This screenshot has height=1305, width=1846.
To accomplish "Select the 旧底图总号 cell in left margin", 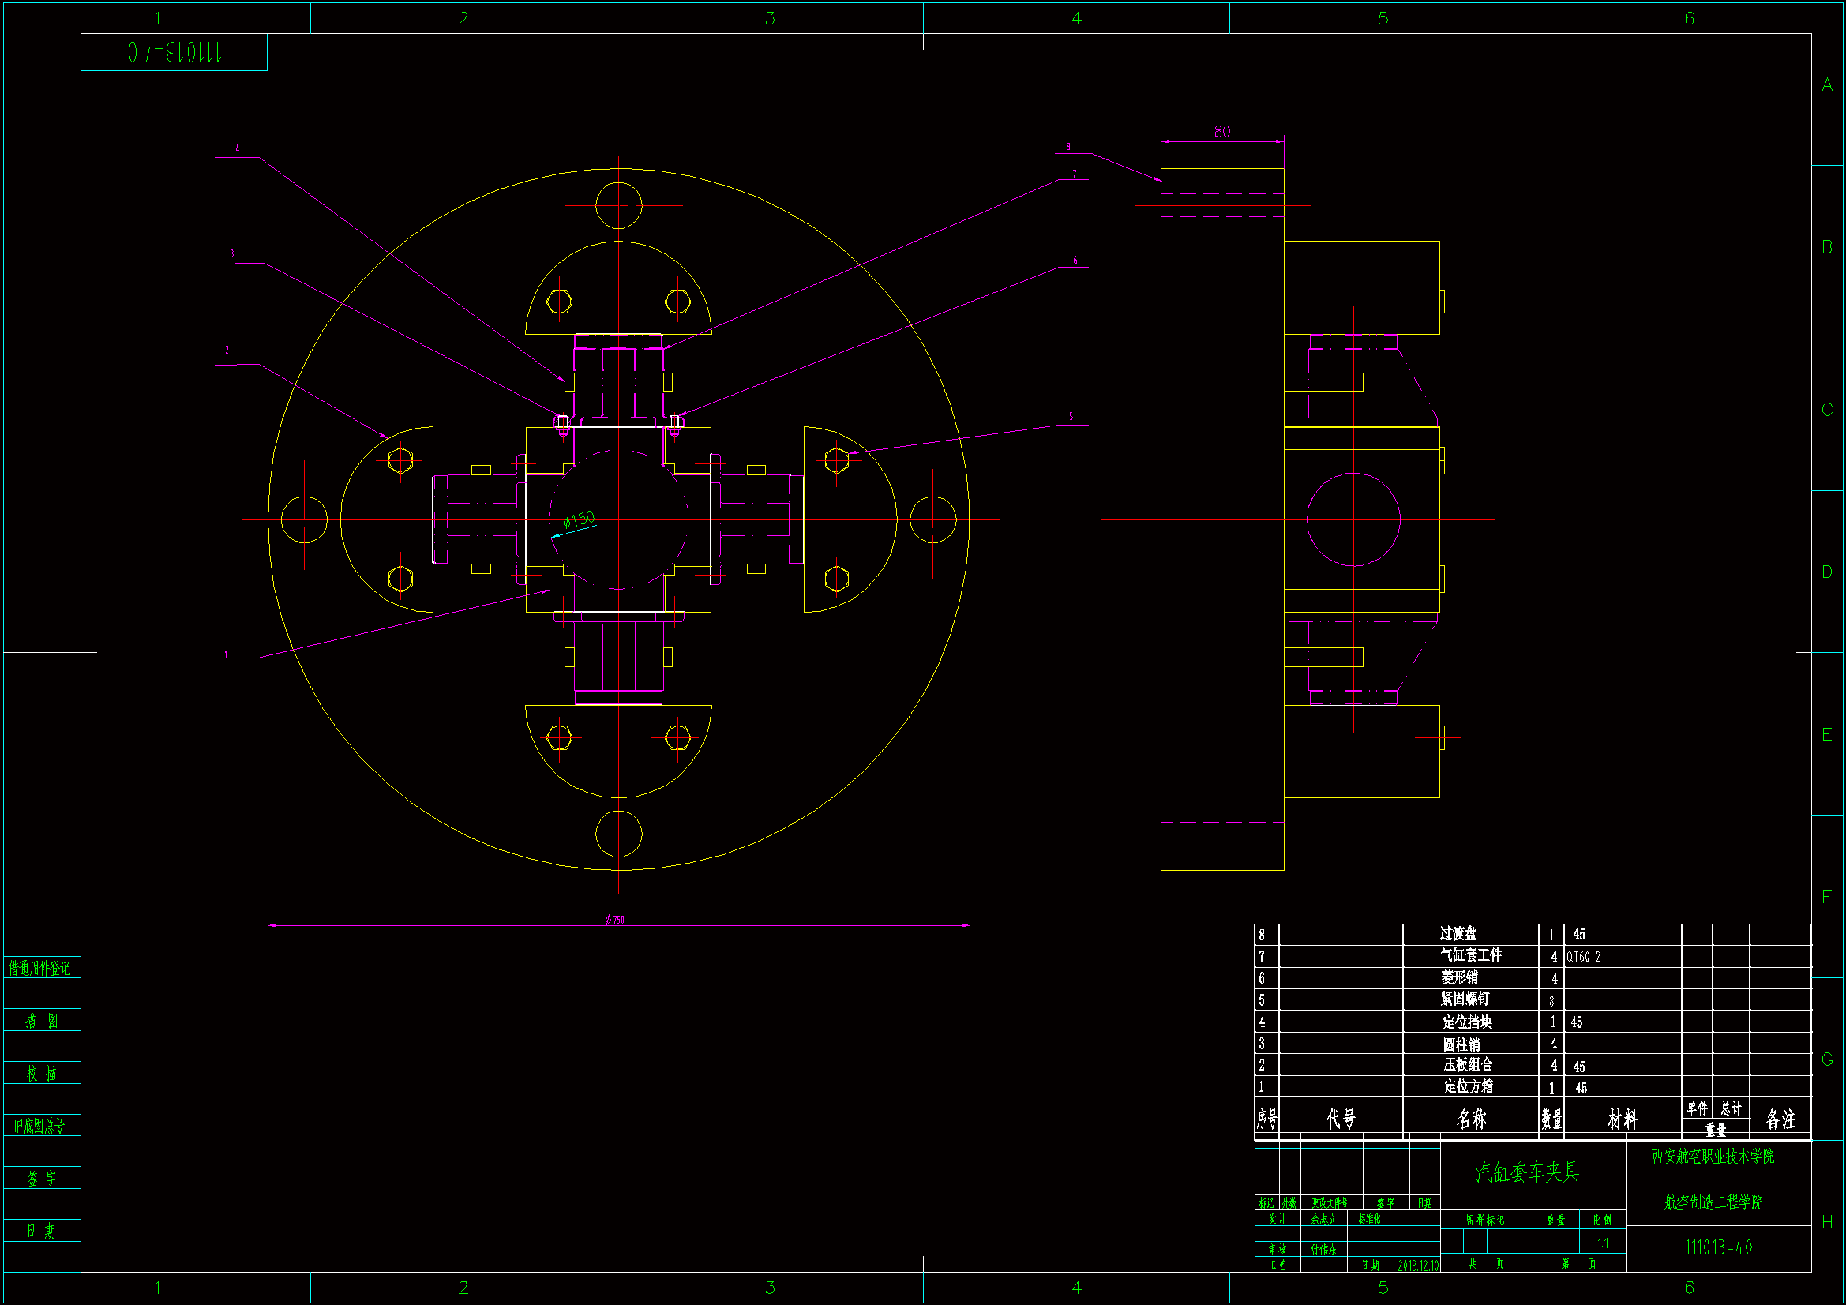I will [x=39, y=1127].
